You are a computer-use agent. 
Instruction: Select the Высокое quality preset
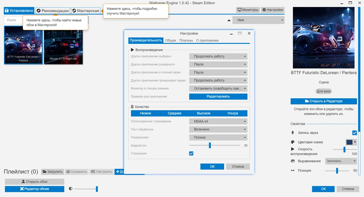tap(204, 113)
